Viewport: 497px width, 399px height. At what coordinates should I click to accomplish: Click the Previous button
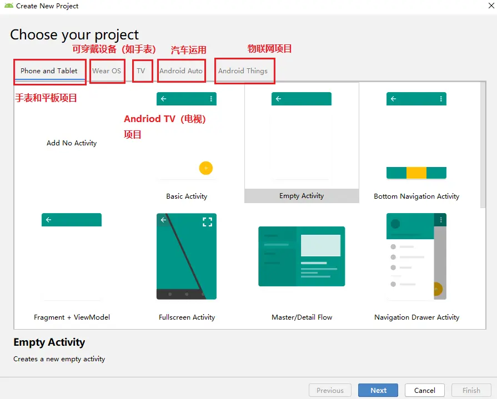point(330,390)
